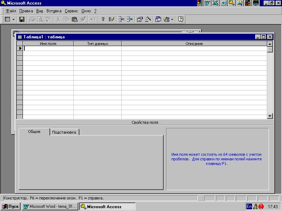Open the Правка menu
Image resolution: width=282 pixels, height=211 pixels.
click(26, 11)
